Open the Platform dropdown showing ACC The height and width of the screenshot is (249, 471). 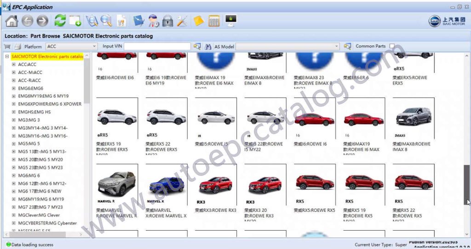tap(72, 46)
